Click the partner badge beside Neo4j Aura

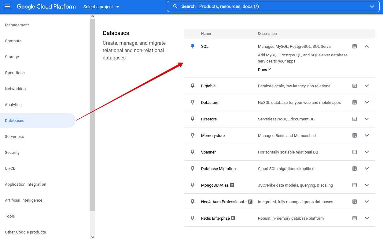tap(250, 202)
